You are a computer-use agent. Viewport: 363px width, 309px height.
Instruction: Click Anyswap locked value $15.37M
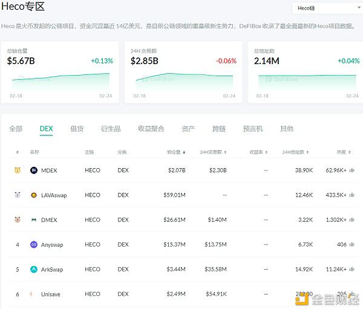[x=175, y=244]
